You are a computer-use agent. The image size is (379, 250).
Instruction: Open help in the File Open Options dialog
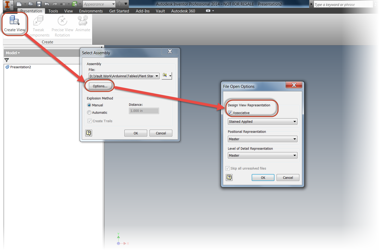click(229, 177)
